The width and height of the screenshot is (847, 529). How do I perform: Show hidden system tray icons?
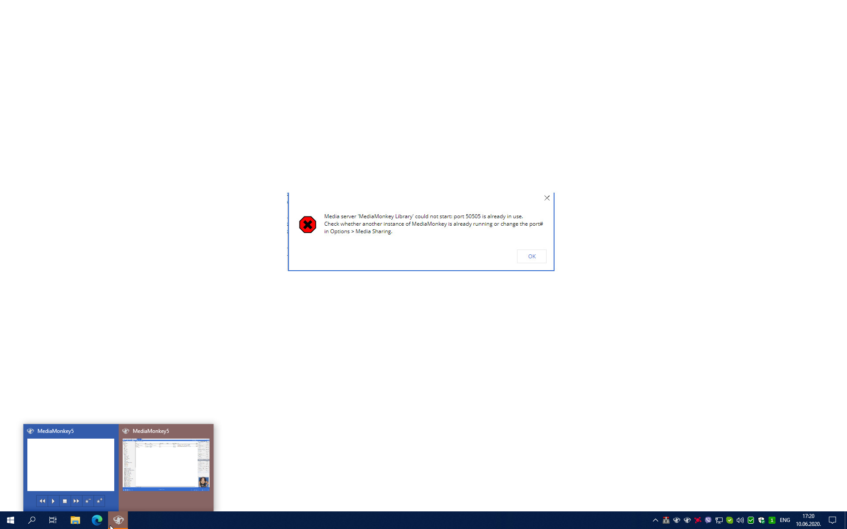(655, 520)
